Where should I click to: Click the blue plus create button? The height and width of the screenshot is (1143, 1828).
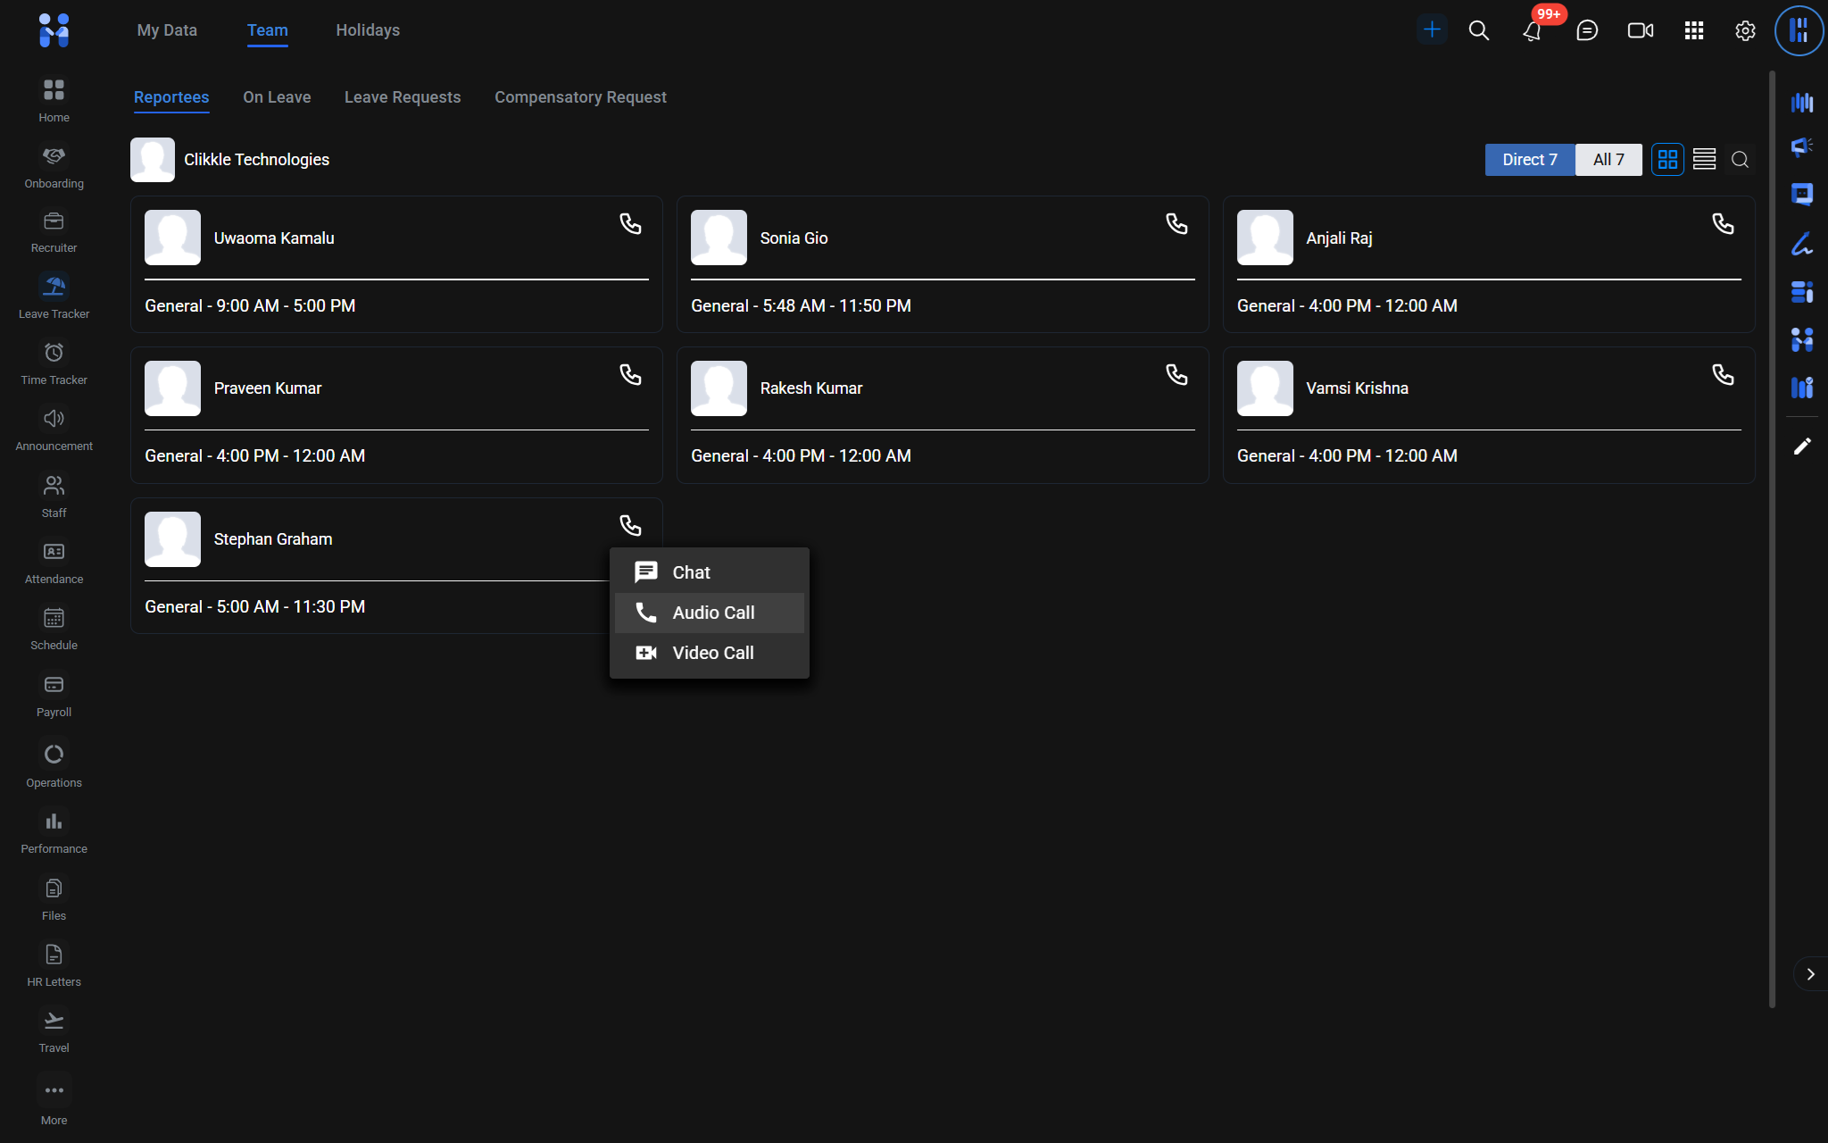[x=1432, y=29]
